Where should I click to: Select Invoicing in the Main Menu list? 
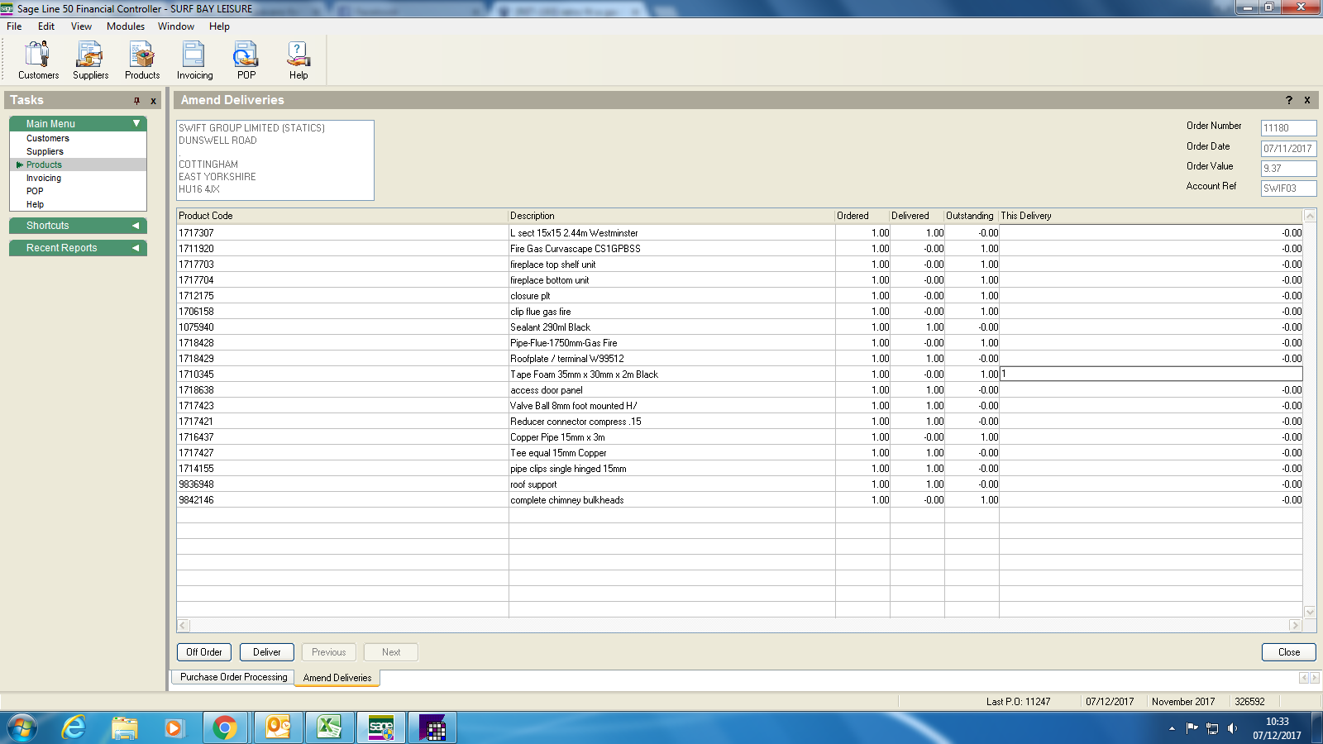click(44, 178)
